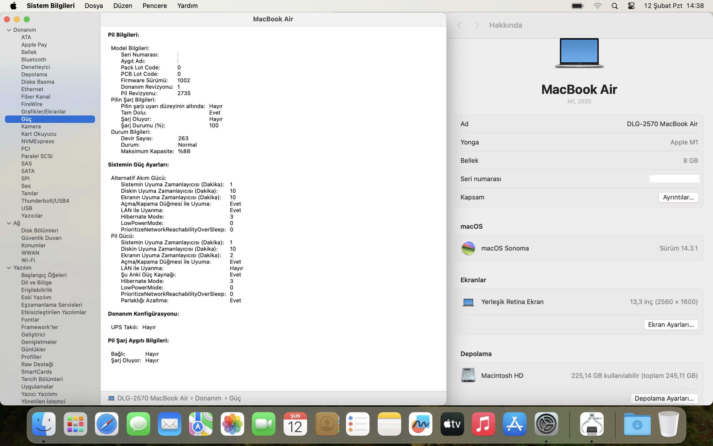The width and height of the screenshot is (713, 446).
Task: Launch Apple TV from Dock
Action: coord(452,424)
